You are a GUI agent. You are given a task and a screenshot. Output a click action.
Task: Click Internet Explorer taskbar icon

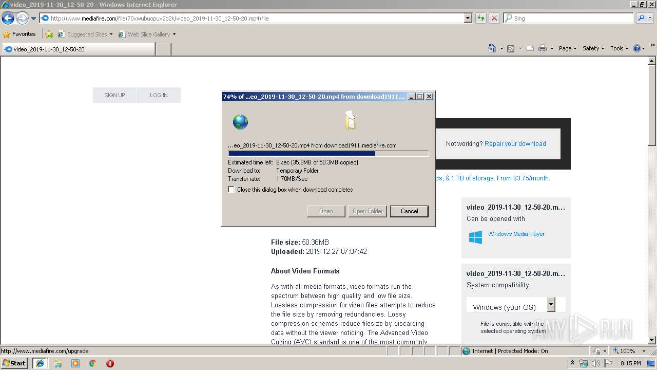point(40,363)
